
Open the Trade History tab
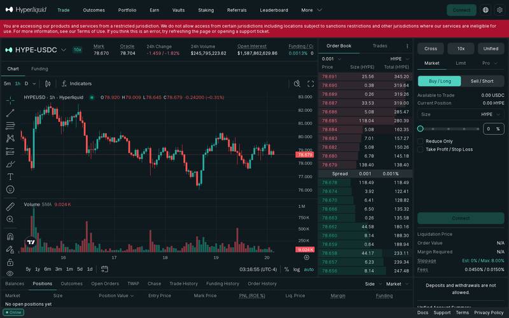click(183, 284)
